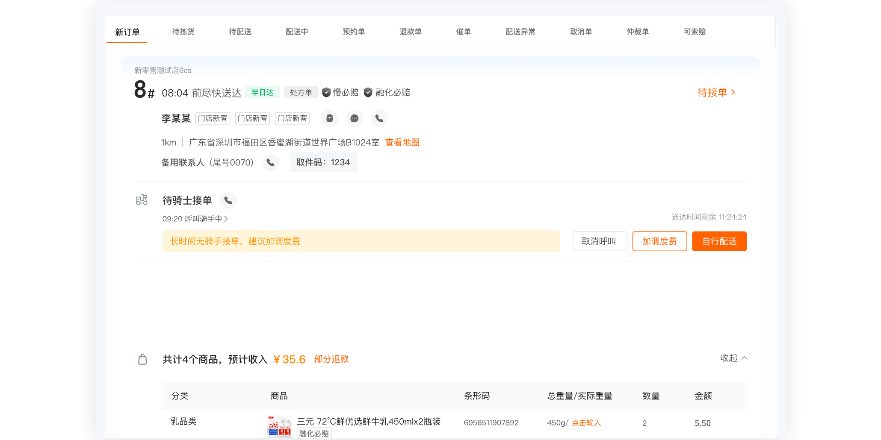Open the chat message icon beside the customer
The image size is (881, 440).
point(354,118)
